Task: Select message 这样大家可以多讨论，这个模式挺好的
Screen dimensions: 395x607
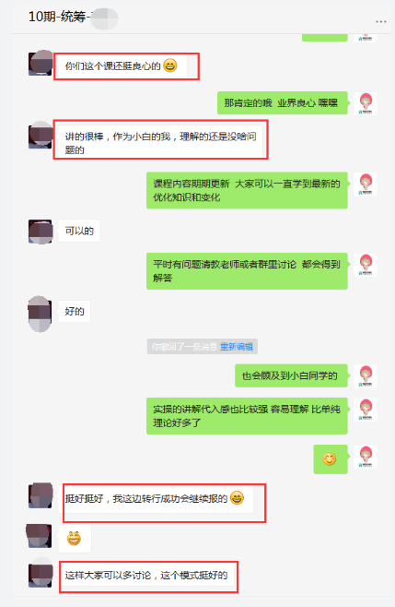Action: pyautogui.click(x=147, y=576)
